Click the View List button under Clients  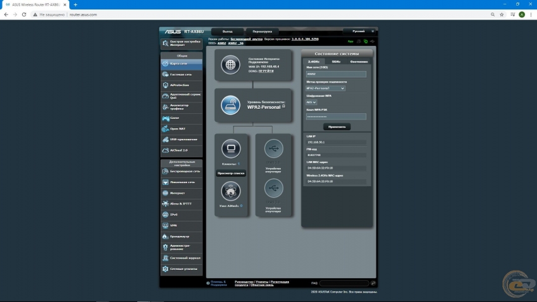(231, 173)
